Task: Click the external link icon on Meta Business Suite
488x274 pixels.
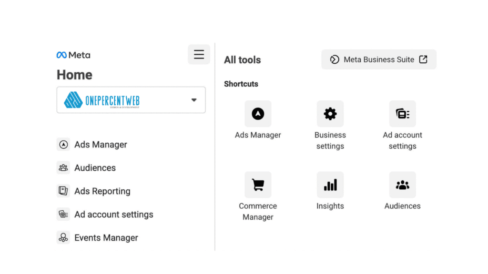Action: [x=423, y=59]
